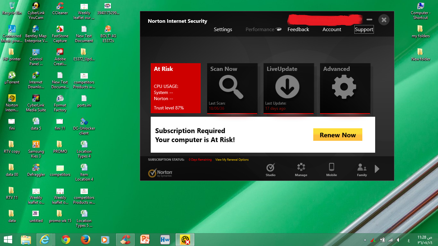Select Recycle Bin desktop icon
The height and width of the screenshot is (246, 438).
pos(12,9)
